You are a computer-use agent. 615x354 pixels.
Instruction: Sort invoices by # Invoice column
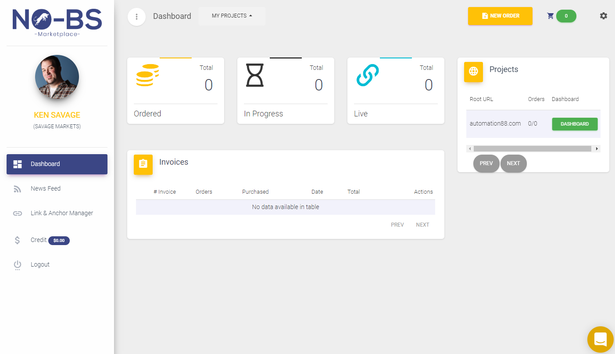pyautogui.click(x=165, y=192)
